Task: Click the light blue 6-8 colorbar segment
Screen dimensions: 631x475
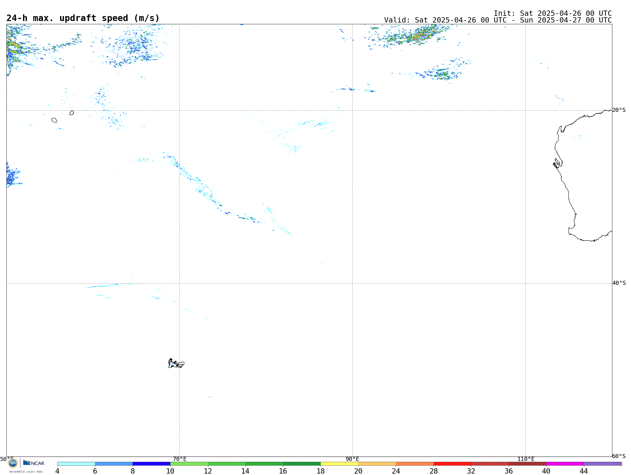Action: point(114,464)
